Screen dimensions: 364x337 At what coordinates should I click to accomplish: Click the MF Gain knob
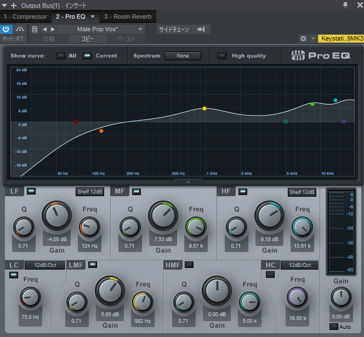click(163, 215)
